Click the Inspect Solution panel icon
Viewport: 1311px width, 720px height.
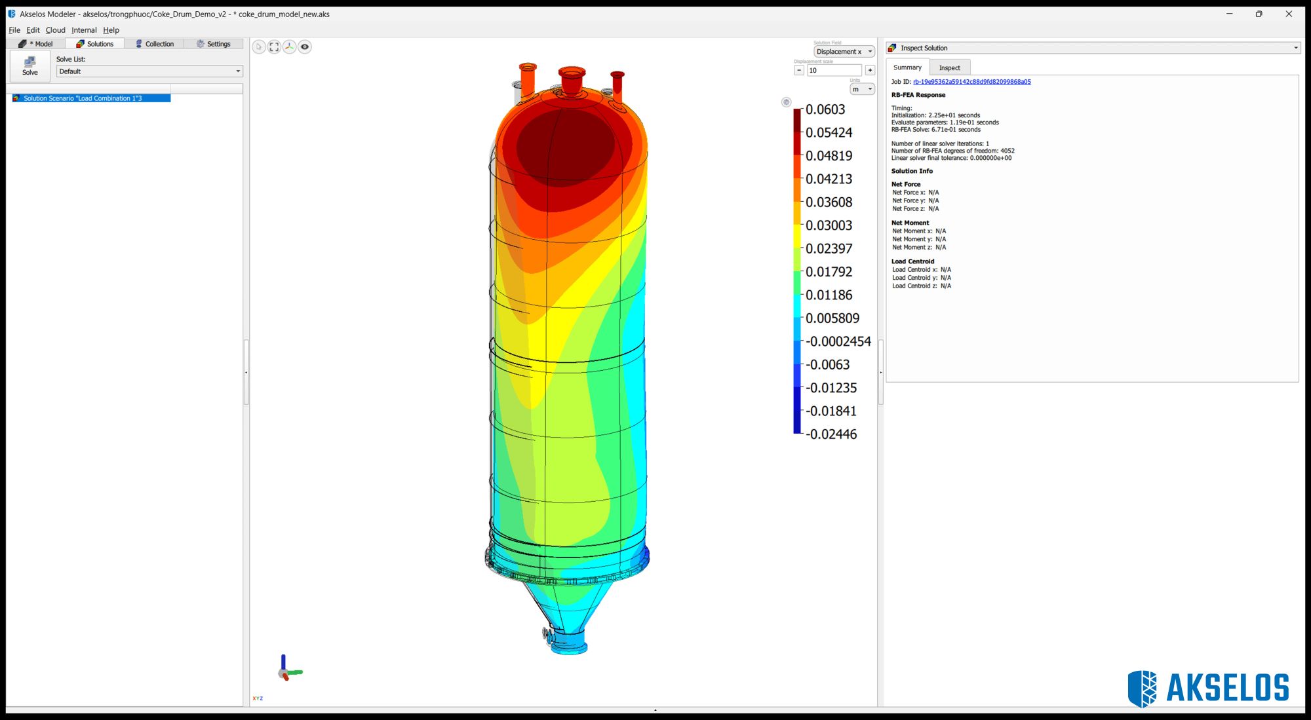click(891, 47)
